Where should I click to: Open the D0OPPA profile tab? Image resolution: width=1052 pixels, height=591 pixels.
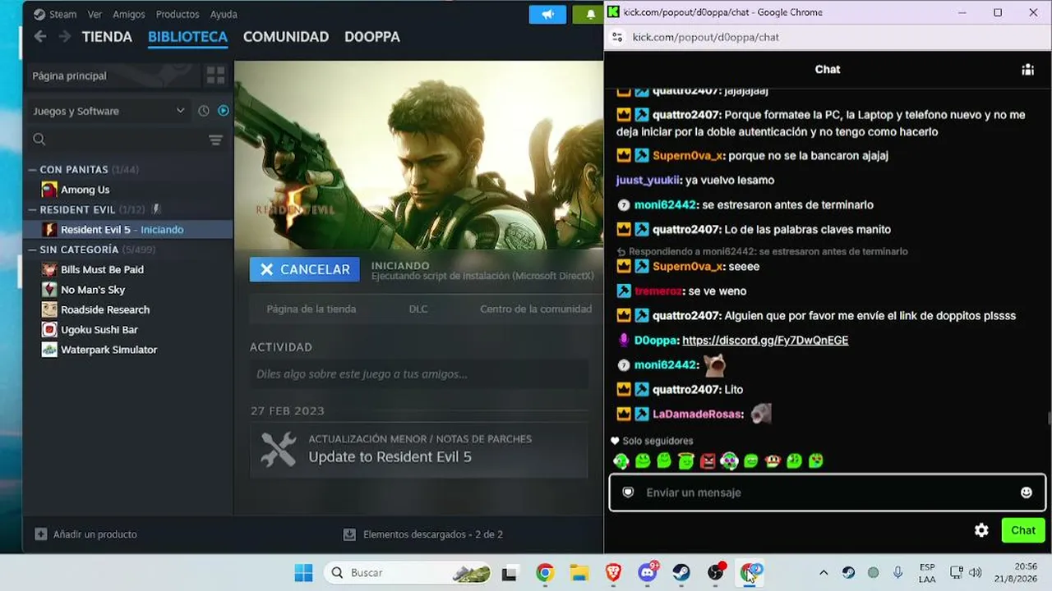pos(372,37)
